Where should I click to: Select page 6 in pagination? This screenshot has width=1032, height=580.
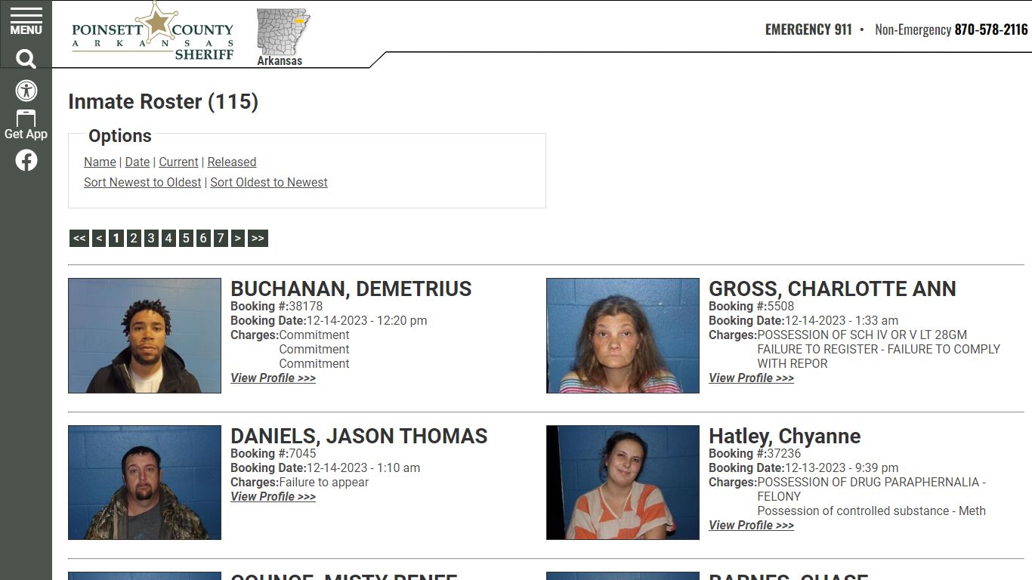pos(203,239)
